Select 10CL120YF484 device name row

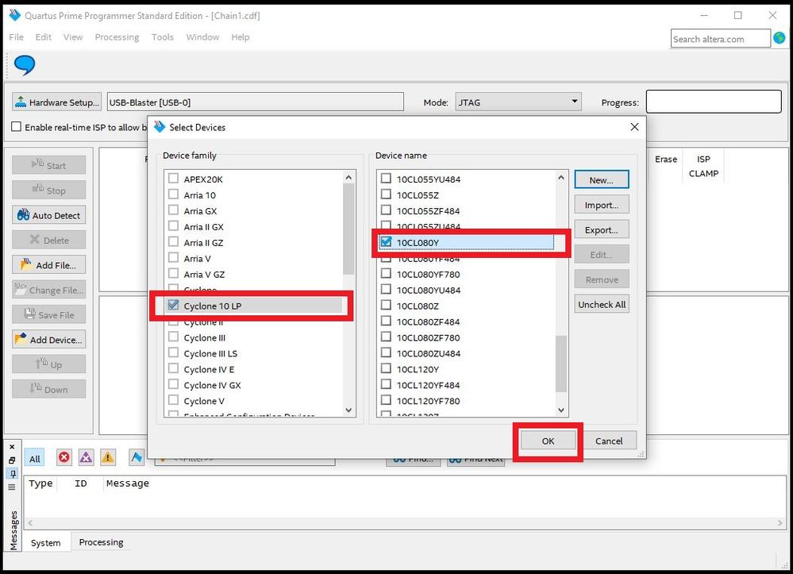(429, 385)
